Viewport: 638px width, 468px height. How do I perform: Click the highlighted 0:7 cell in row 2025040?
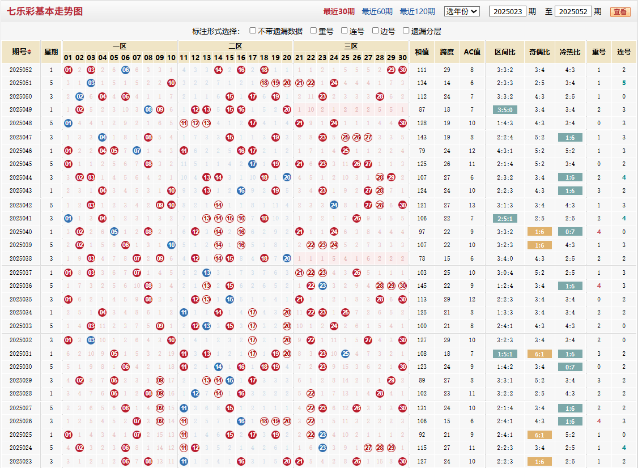570,232
